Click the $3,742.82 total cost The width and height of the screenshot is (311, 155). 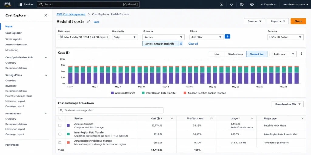[x=157, y=150]
